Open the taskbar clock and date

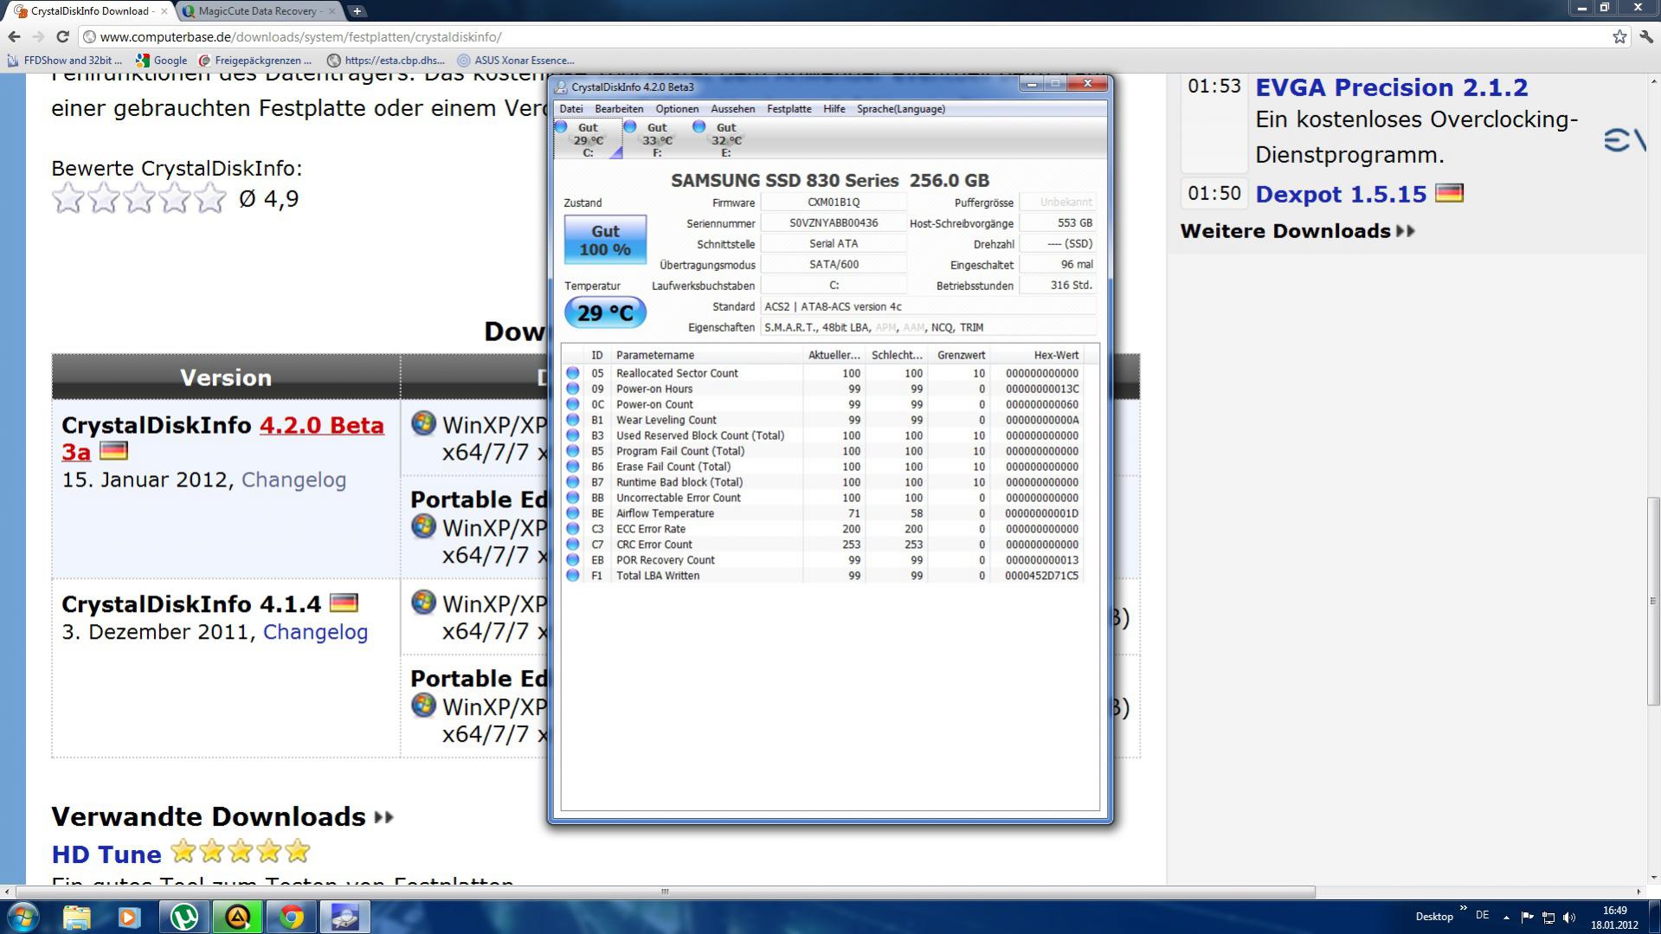(1614, 918)
